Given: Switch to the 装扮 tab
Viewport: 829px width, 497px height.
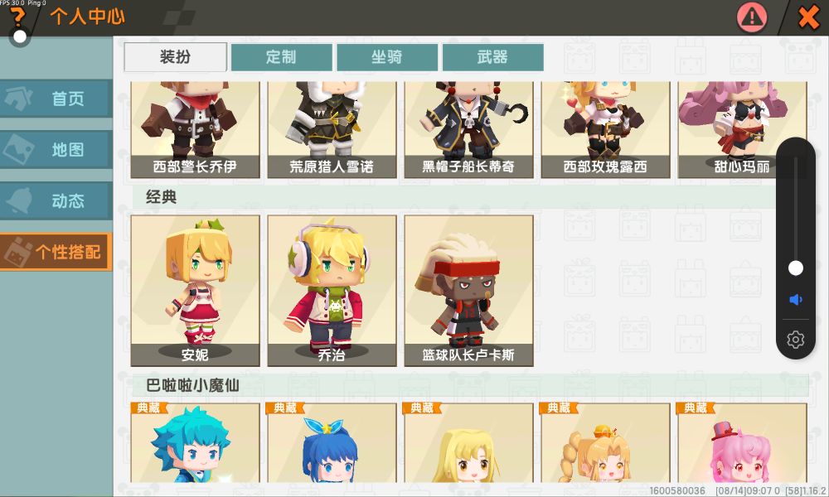Looking at the screenshot, I should 176,57.
